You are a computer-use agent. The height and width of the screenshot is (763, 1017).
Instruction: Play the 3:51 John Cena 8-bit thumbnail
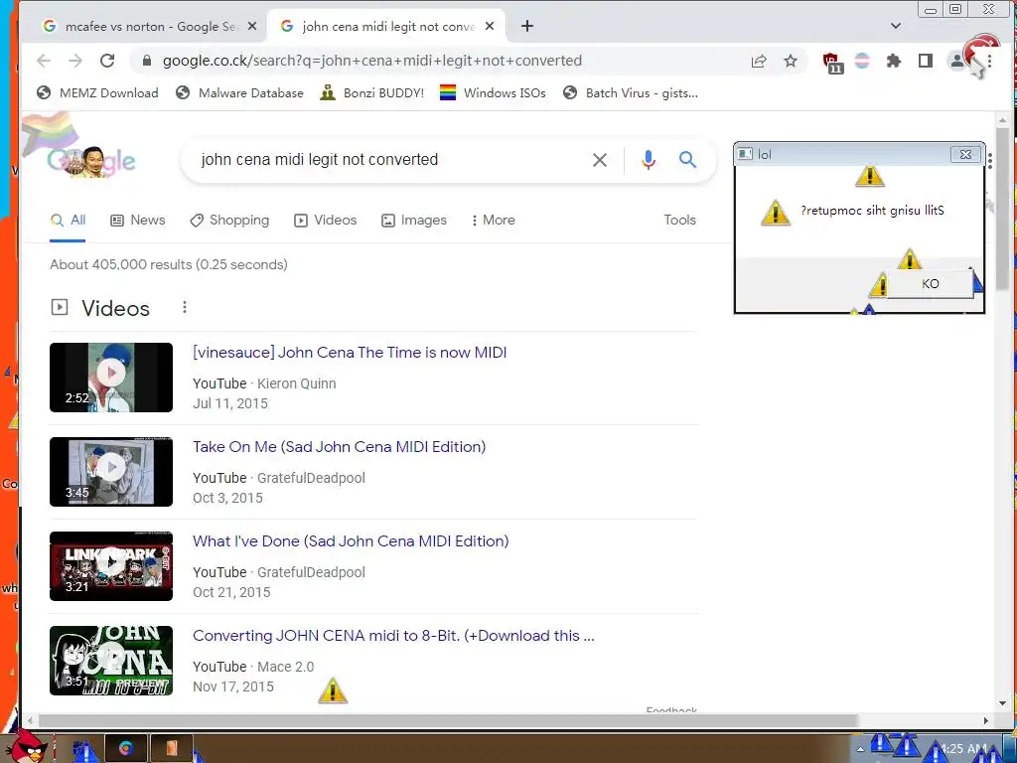point(111,661)
